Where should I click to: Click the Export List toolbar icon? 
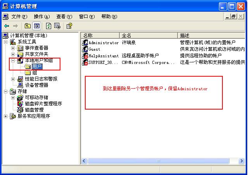coord(57,26)
